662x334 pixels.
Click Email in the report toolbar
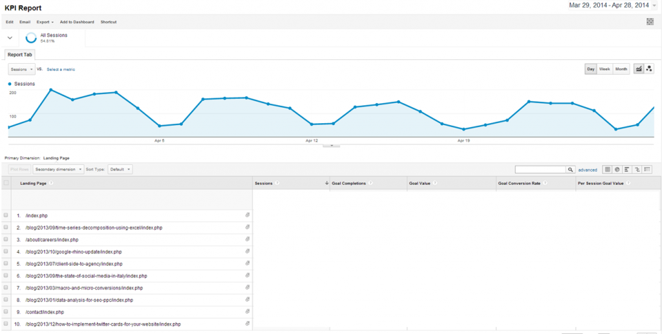coord(25,22)
